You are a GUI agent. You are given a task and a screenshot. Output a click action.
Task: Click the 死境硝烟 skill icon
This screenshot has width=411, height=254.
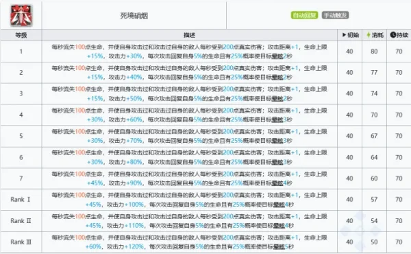point(21,16)
